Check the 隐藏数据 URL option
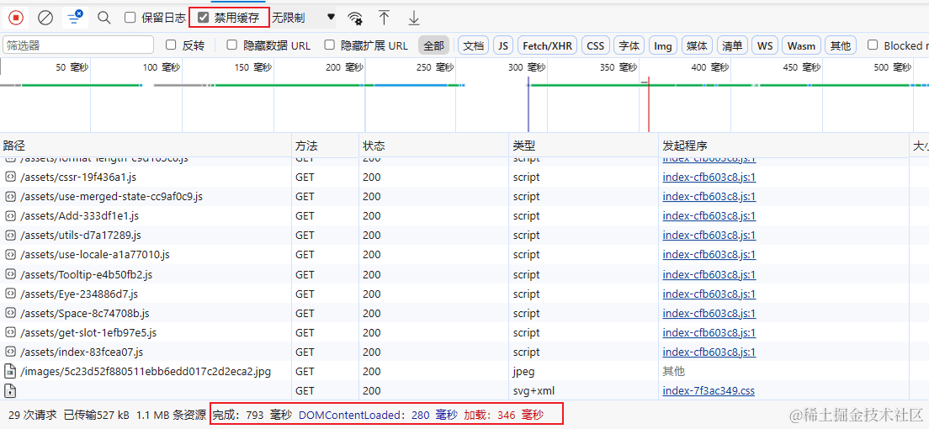929x429 pixels. coord(232,45)
